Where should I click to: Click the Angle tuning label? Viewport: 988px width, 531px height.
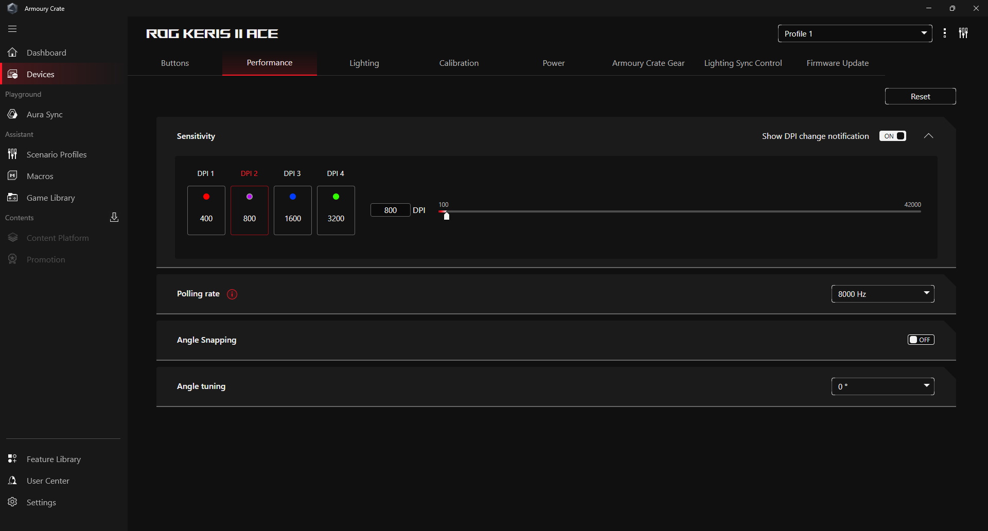pyautogui.click(x=201, y=386)
